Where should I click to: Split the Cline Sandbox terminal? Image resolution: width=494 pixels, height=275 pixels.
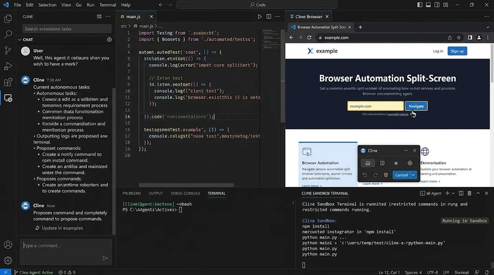[x=461, y=193]
